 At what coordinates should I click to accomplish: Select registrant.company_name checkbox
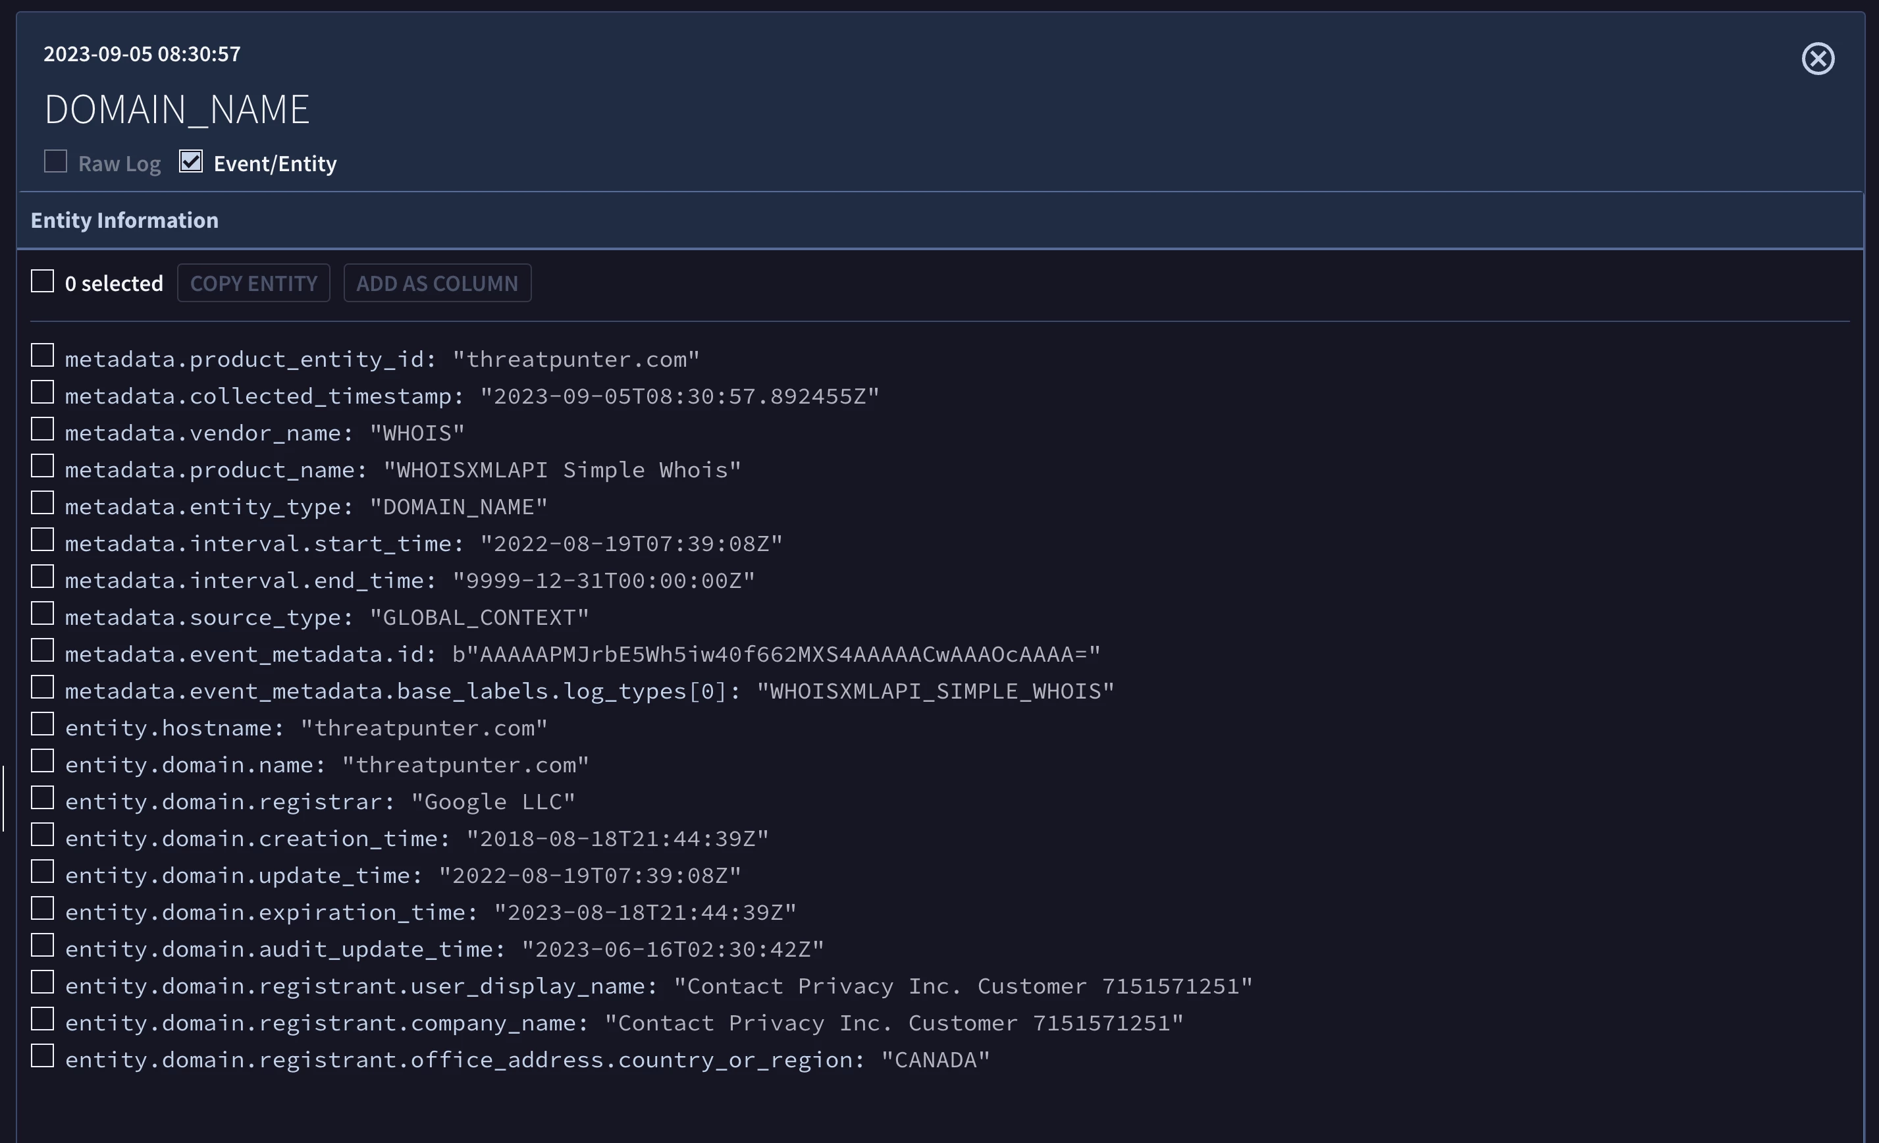point(42,1019)
